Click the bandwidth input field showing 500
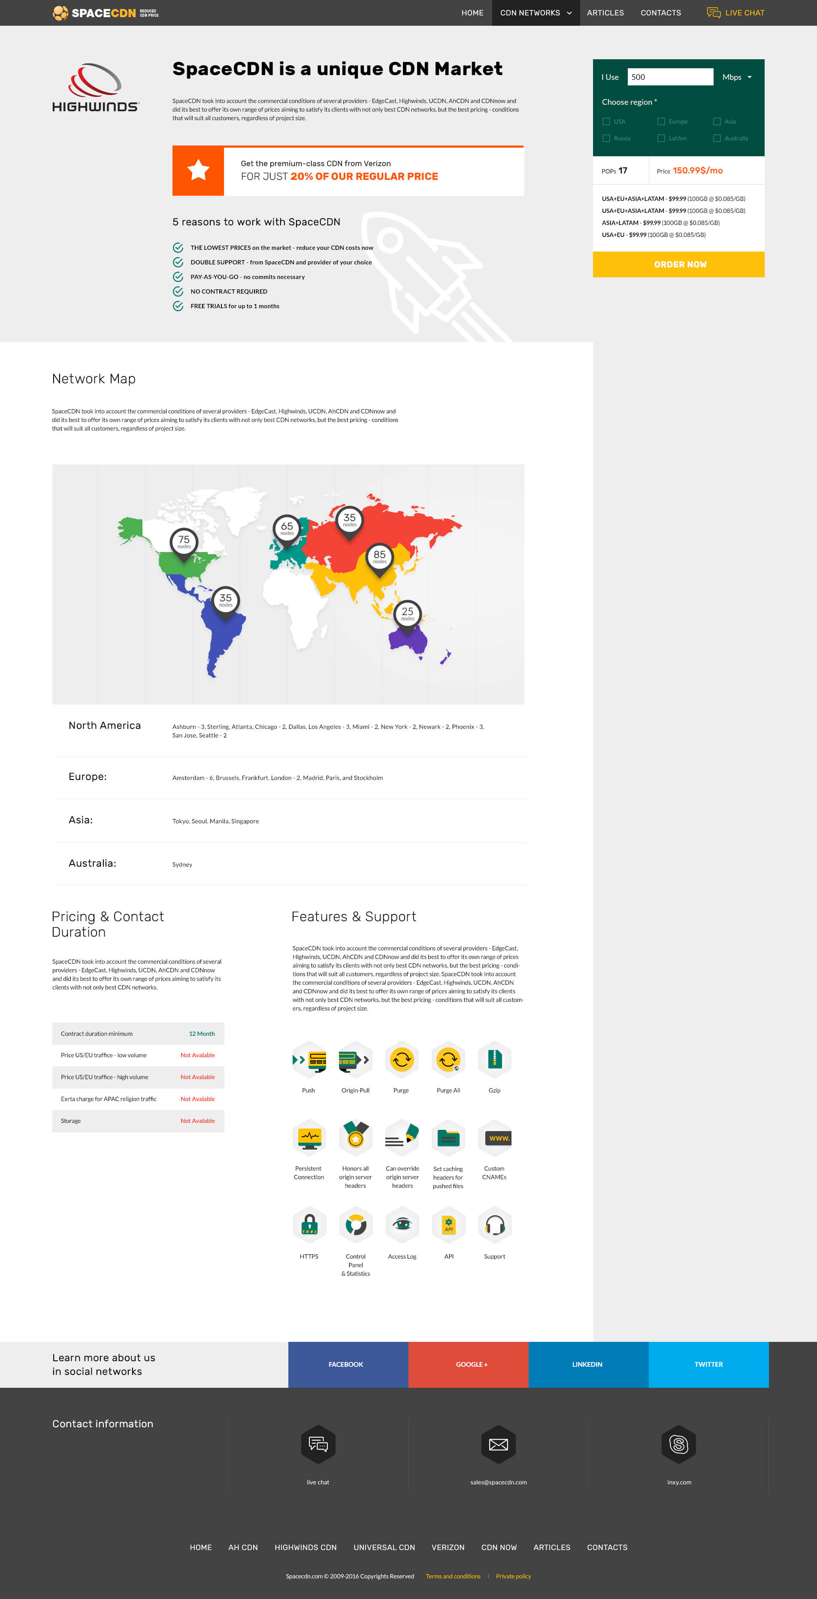This screenshot has height=1599, width=817. pyautogui.click(x=670, y=77)
